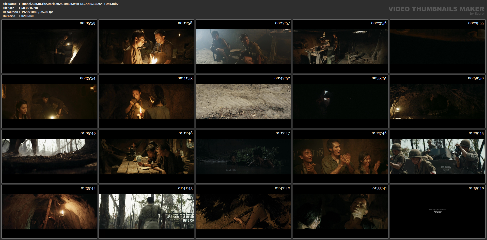
Task: Open the thumbnail at 00:29:55
Action: point(437,46)
